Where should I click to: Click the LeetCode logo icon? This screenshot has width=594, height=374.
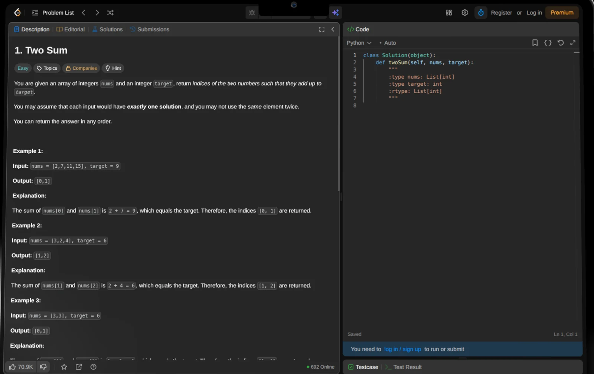(x=17, y=13)
